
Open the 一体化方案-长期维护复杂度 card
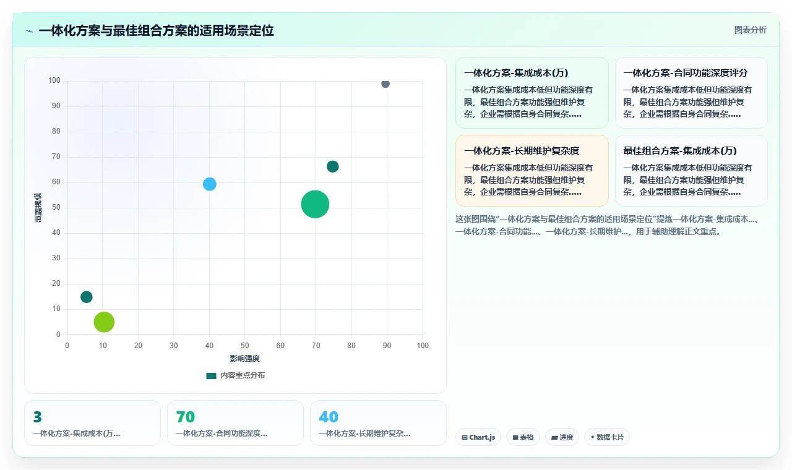532,171
